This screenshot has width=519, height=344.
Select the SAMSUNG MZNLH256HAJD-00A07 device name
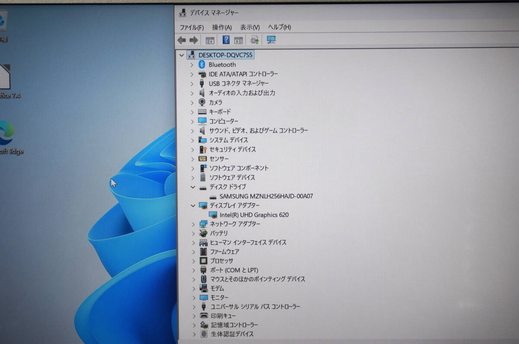point(266,196)
